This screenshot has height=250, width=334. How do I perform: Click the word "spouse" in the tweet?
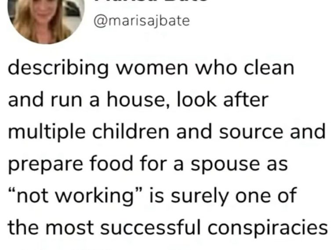(x=225, y=165)
